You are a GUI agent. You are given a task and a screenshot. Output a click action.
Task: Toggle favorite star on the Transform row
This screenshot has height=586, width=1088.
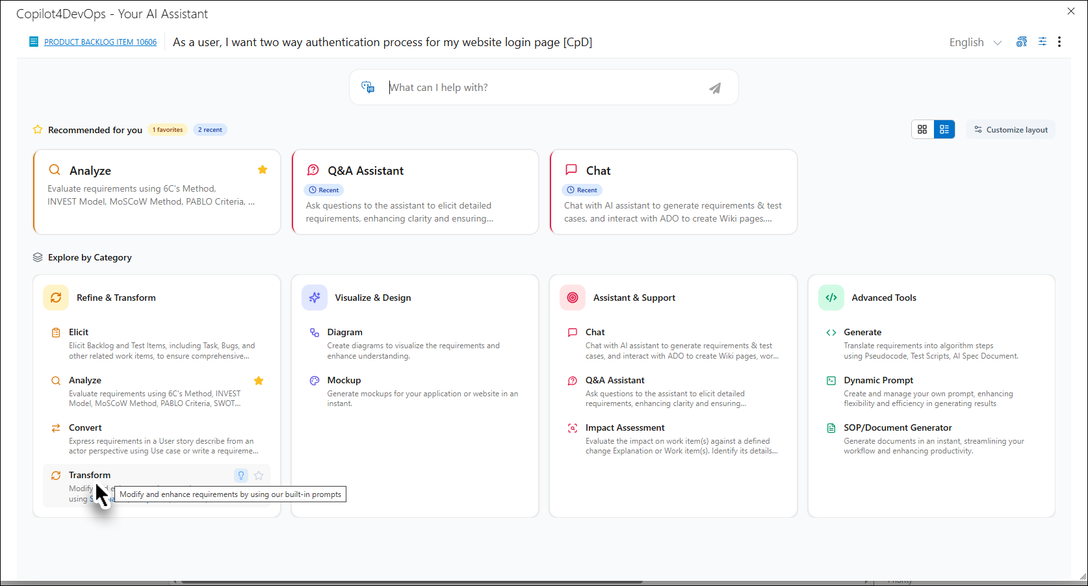click(259, 476)
